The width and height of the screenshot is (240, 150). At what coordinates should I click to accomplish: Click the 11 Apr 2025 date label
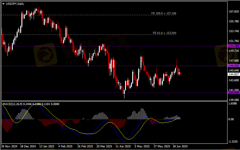pyautogui.click(x=123, y=146)
